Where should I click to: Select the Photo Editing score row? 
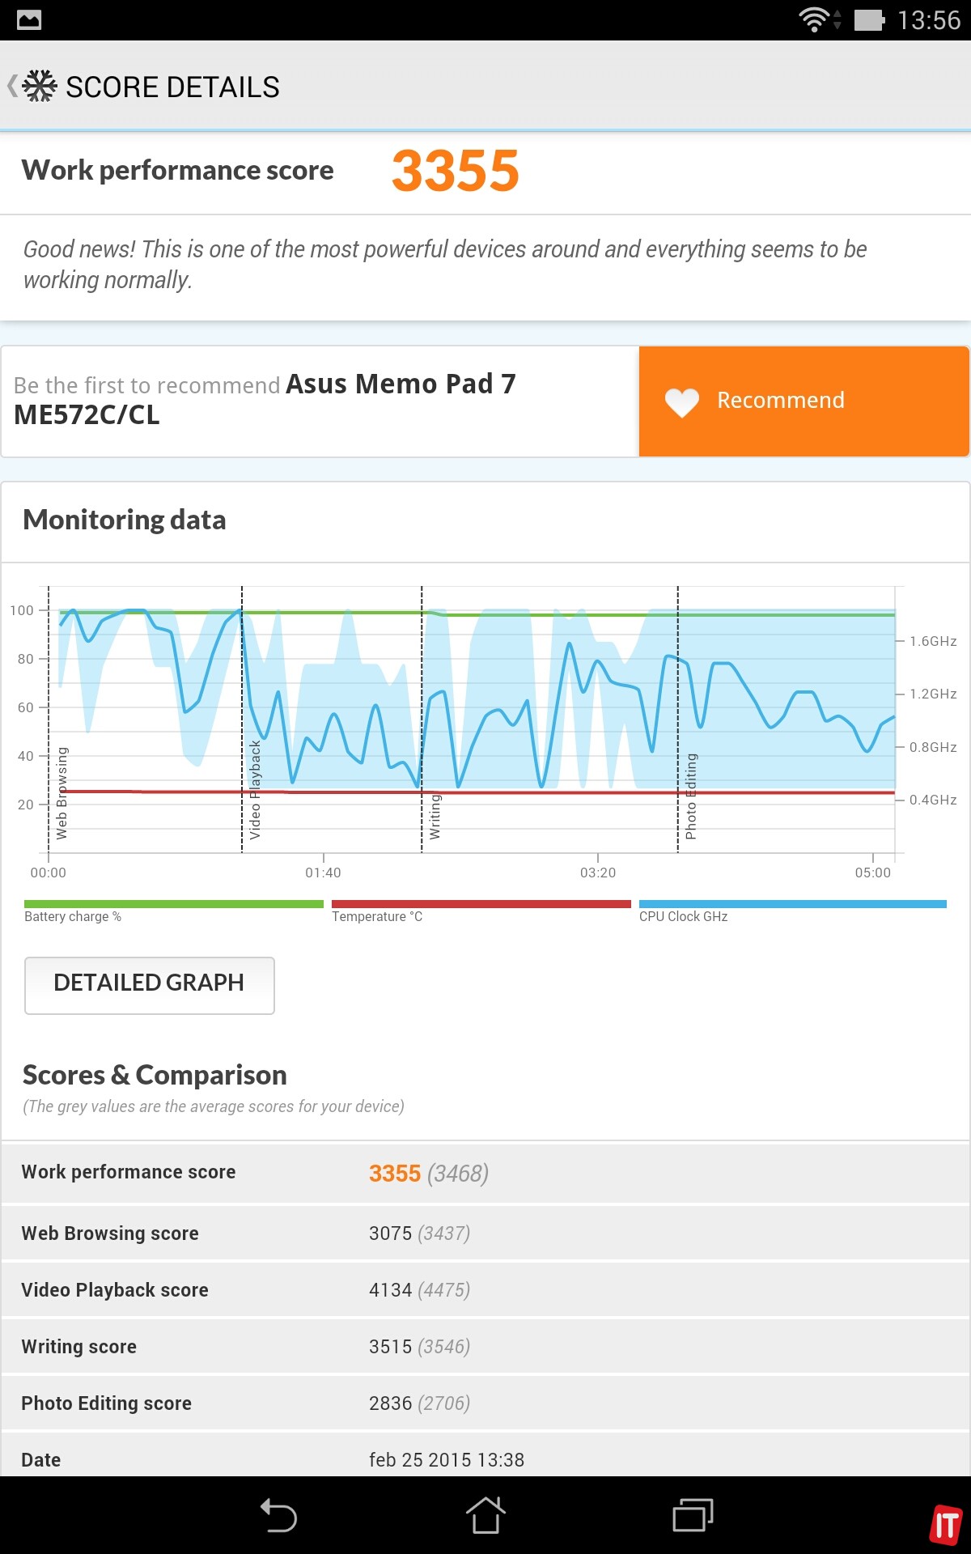485,1403
